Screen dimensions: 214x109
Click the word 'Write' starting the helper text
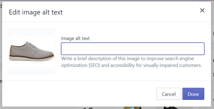click(x=67, y=59)
